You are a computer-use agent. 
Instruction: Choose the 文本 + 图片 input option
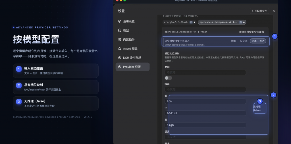tap(258, 41)
